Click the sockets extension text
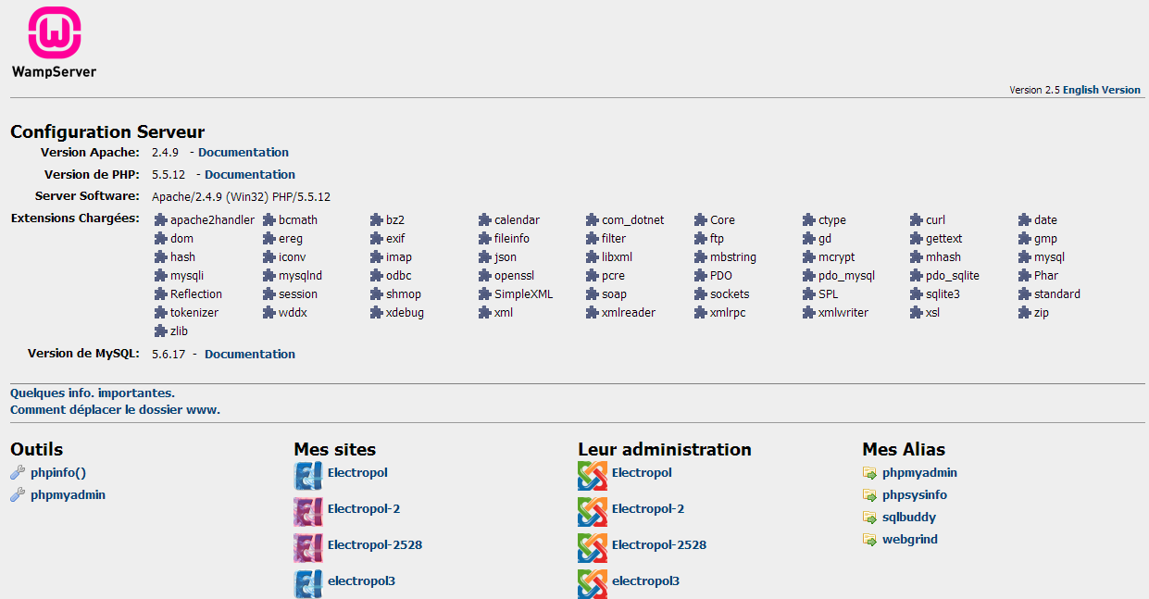1149x599 pixels. [x=730, y=294]
